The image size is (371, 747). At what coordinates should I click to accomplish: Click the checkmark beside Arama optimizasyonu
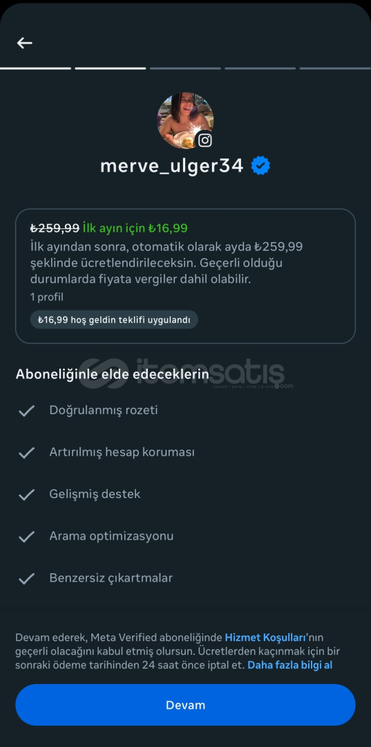click(27, 537)
